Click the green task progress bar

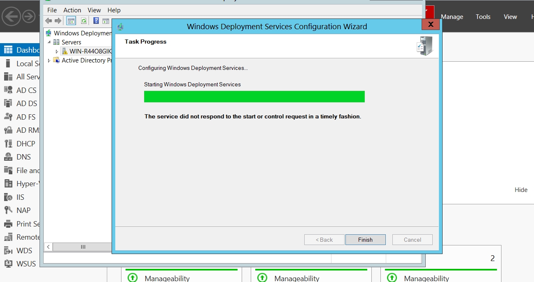point(254,97)
